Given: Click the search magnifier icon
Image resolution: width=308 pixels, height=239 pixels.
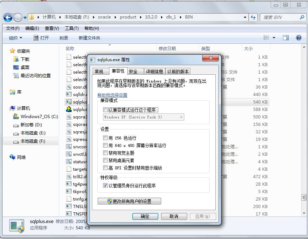Looking at the screenshot, I should (x=302, y=17).
